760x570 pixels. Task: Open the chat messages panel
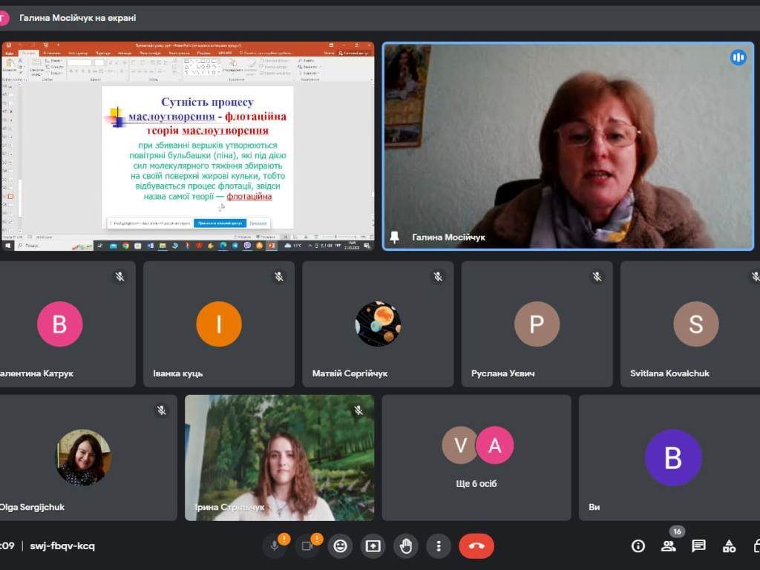tap(698, 546)
